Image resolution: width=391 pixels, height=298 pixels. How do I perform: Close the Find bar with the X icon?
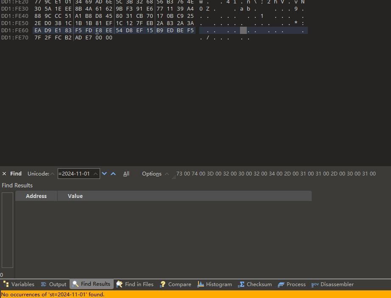point(4,174)
